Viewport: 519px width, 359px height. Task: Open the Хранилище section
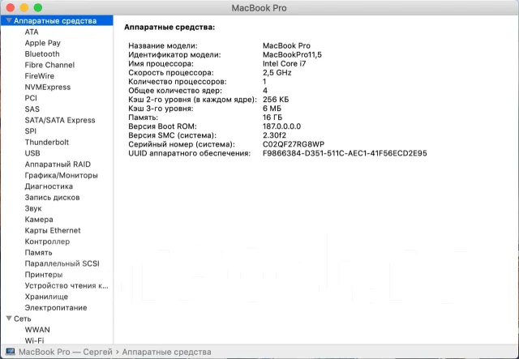coord(46,297)
